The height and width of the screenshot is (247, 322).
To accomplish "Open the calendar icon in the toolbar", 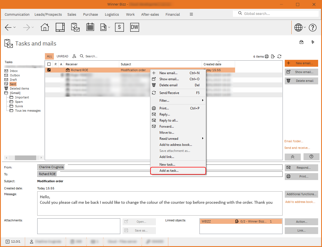I will point(90,27).
